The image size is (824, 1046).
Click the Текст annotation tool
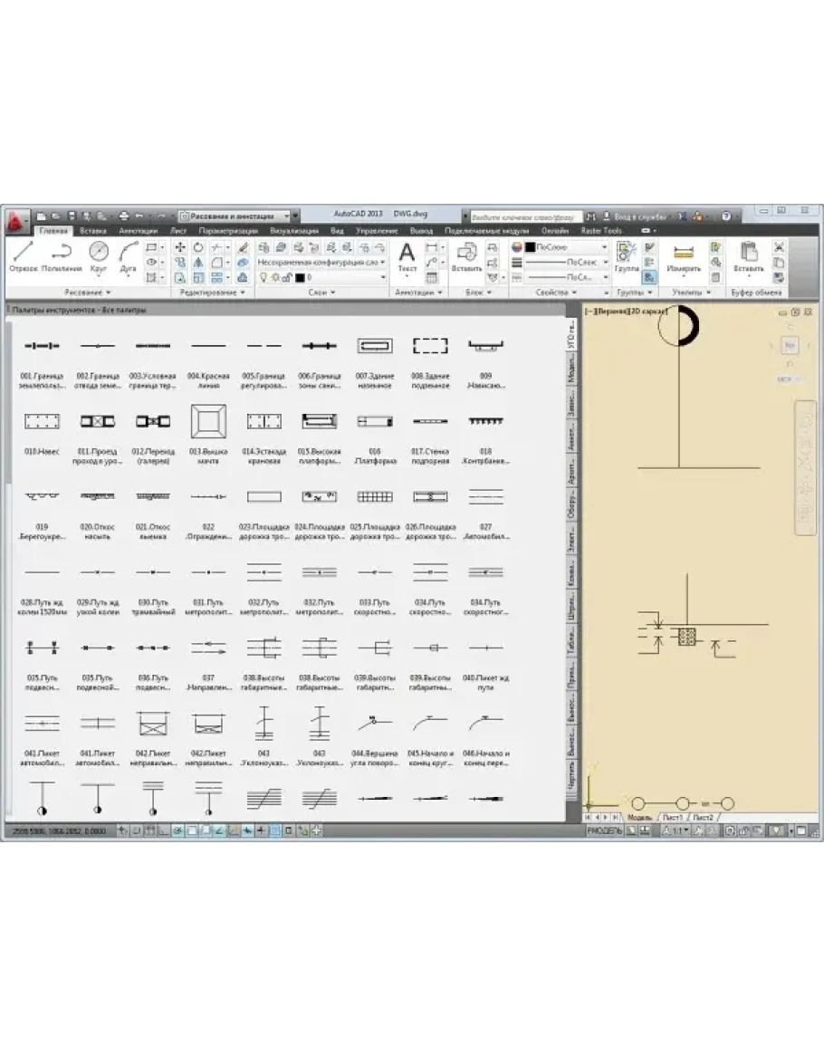point(407,256)
